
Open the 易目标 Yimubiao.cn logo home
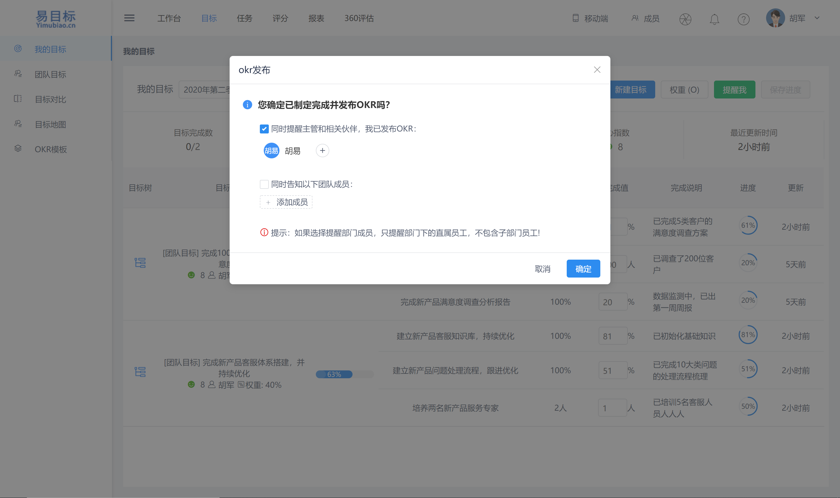[56, 19]
